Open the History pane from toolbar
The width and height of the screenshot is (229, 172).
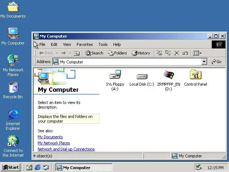click(141, 53)
